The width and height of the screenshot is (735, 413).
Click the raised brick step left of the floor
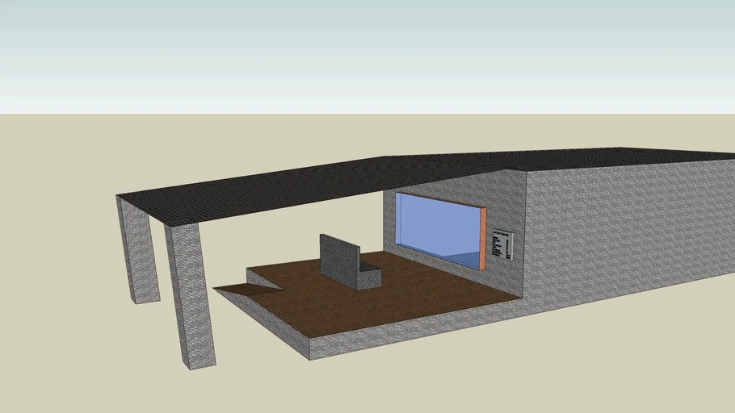tap(262, 278)
